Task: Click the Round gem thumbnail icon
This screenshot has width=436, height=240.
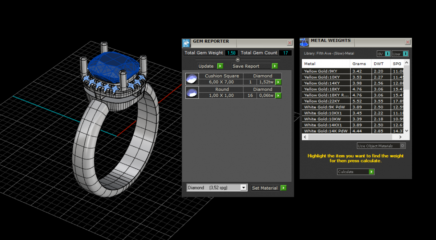Action: [x=191, y=92]
